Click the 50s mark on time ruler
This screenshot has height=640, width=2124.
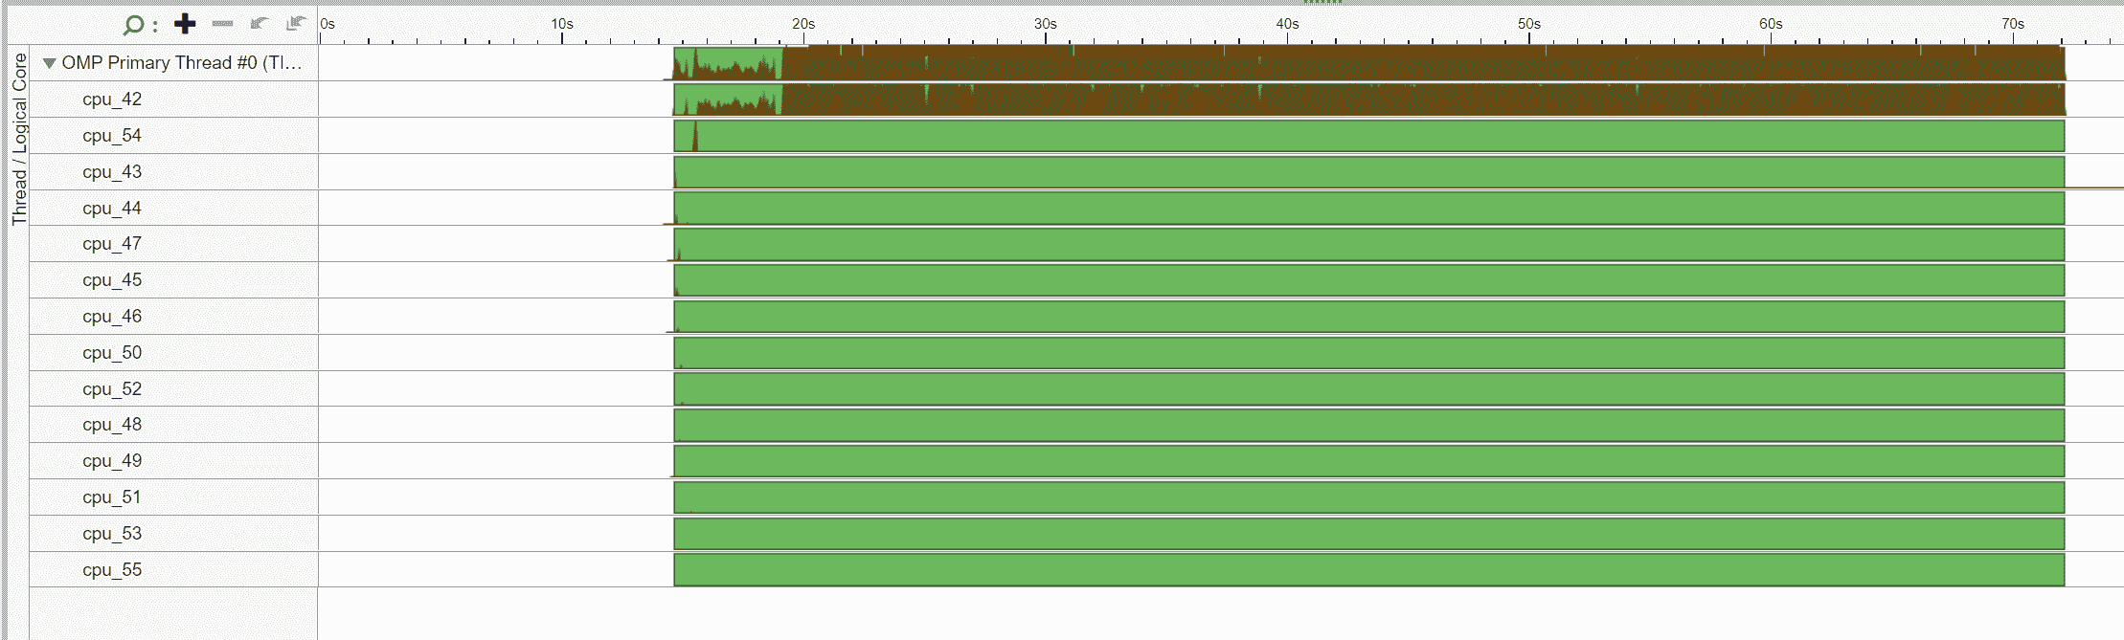[1529, 24]
